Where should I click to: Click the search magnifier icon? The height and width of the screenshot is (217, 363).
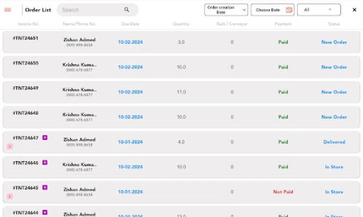(127, 10)
